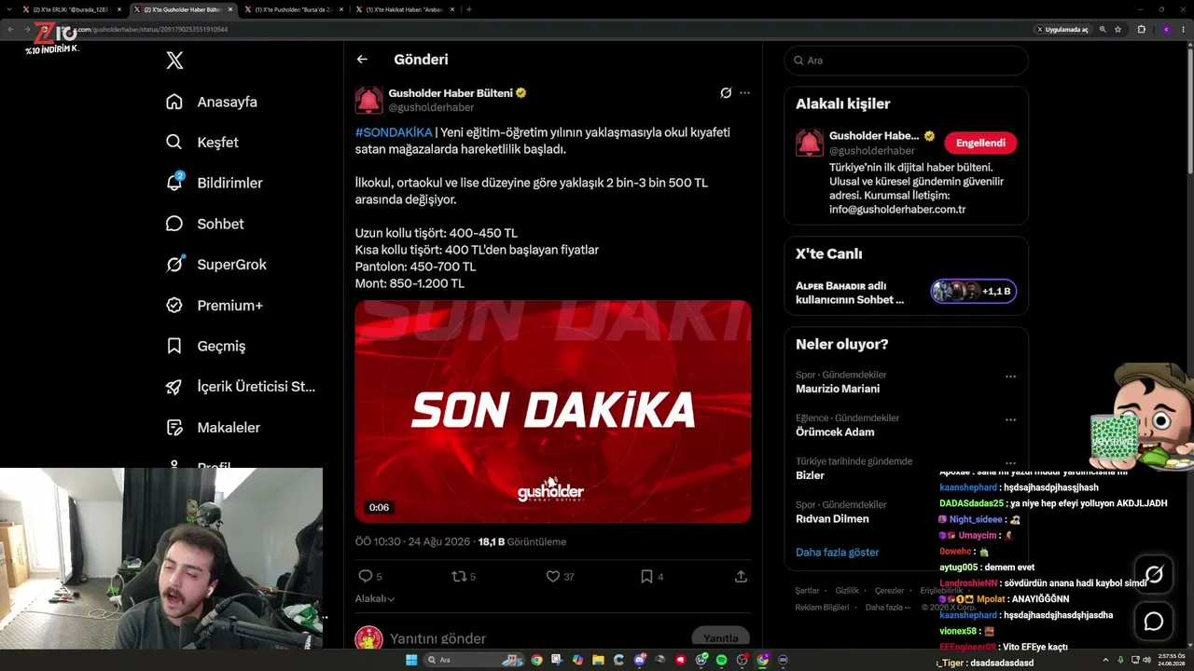Switch to the X'te Hakikat Haber tab
The width and height of the screenshot is (1194, 671).
pos(406,9)
